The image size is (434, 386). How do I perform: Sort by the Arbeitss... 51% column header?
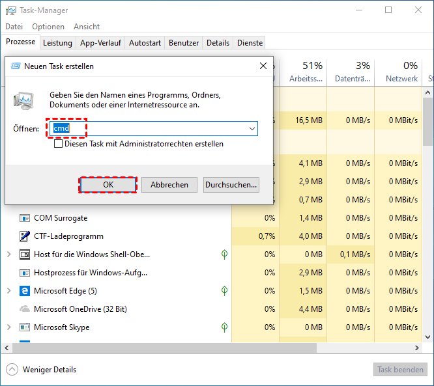point(304,72)
